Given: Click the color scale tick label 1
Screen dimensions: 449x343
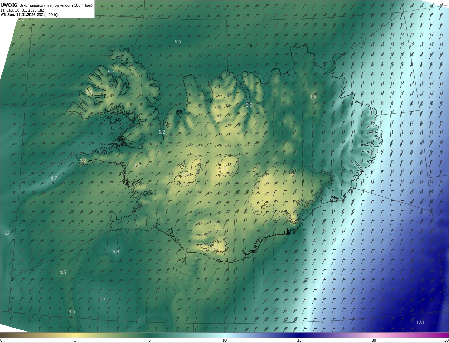Looking at the screenshot, I should 75,341.
